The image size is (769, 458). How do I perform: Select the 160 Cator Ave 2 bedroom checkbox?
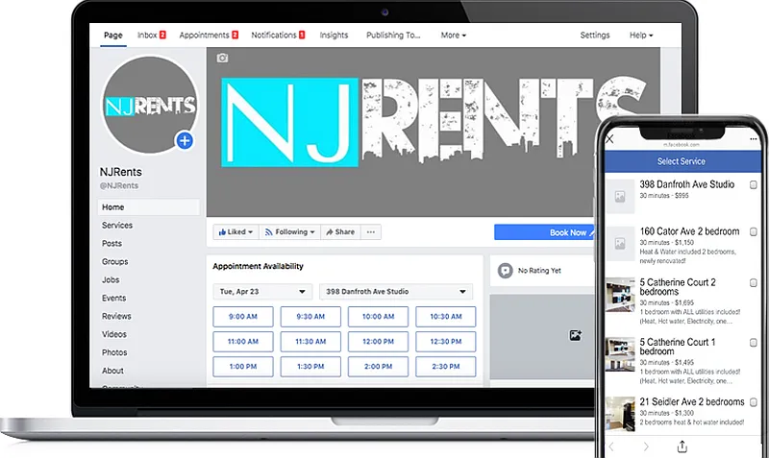pyautogui.click(x=754, y=231)
